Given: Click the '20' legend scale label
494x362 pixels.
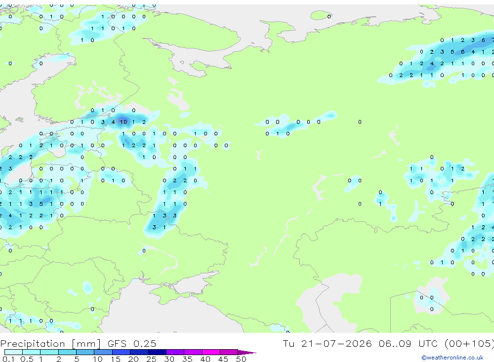Looking at the screenshot, I should (133, 359).
